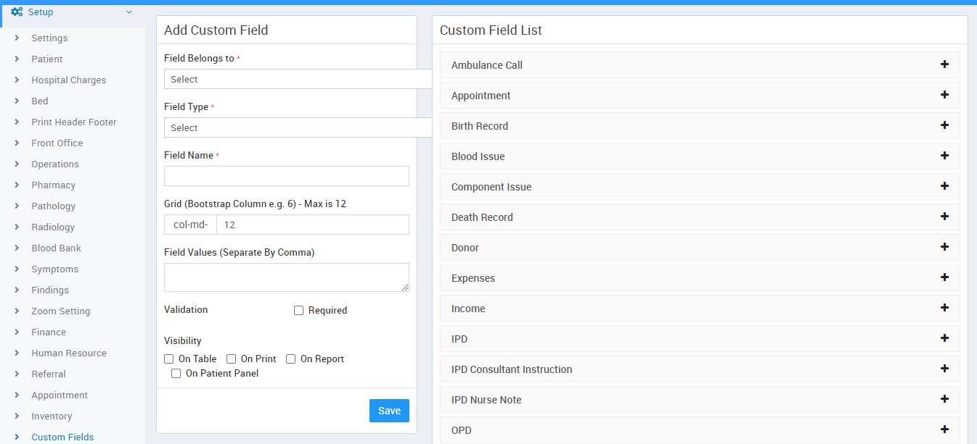Click the plus icon beside Ambulance Call
Viewport: 977px width, 444px height.
[x=944, y=64]
